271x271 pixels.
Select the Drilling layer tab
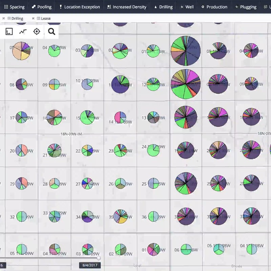pyautogui.click(x=17, y=19)
